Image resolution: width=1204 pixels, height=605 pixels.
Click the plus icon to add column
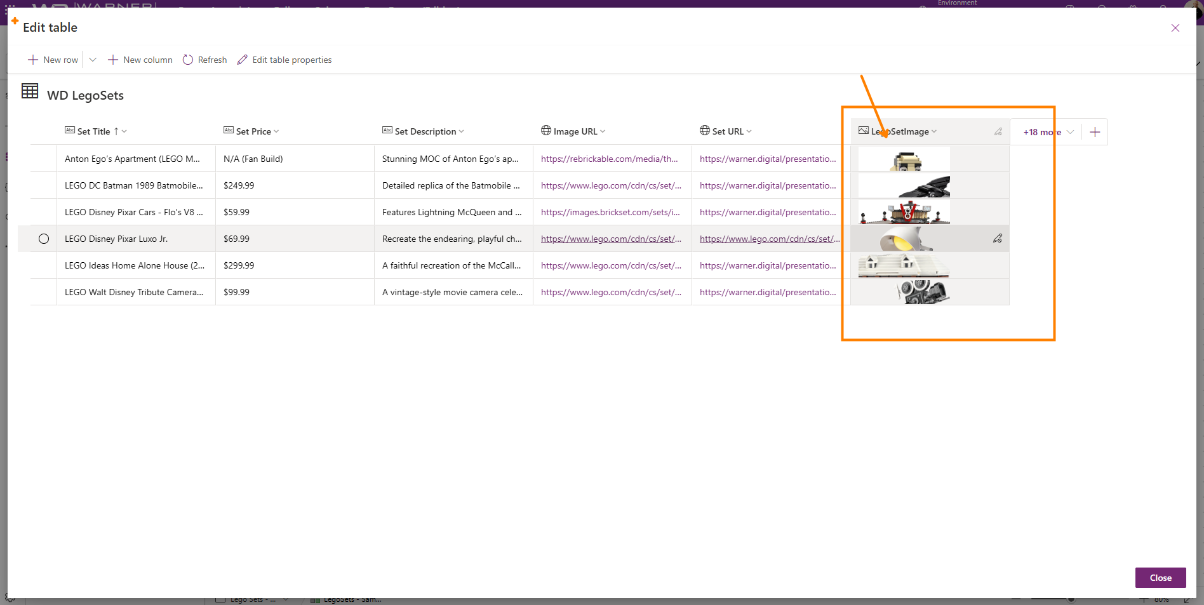click(1095, 132)
